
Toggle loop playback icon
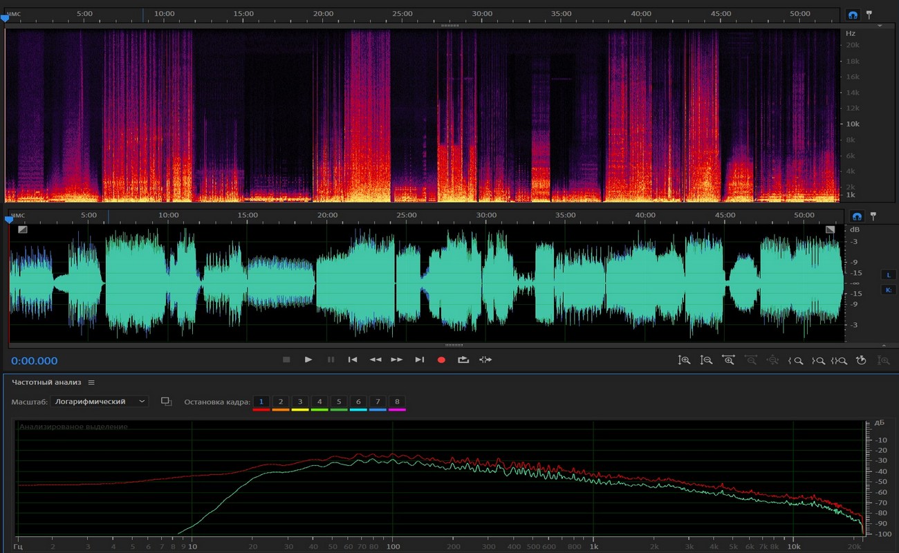[x=463, y=360]
